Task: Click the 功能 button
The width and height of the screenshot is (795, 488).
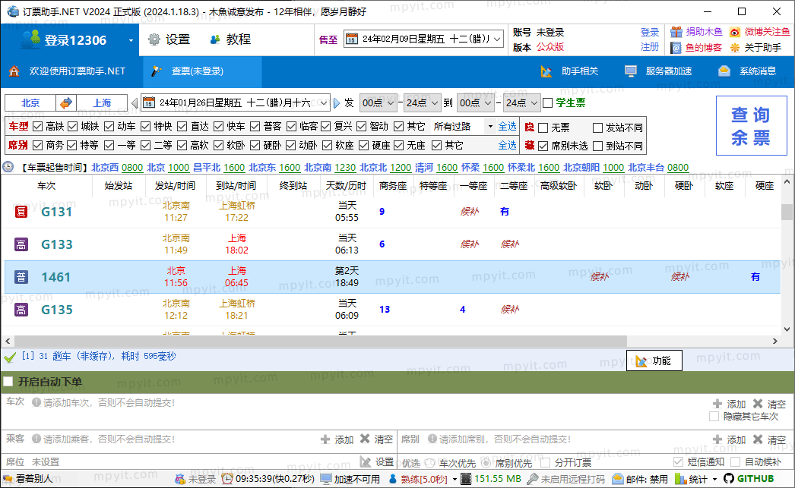Action: (x=654, y=360)
